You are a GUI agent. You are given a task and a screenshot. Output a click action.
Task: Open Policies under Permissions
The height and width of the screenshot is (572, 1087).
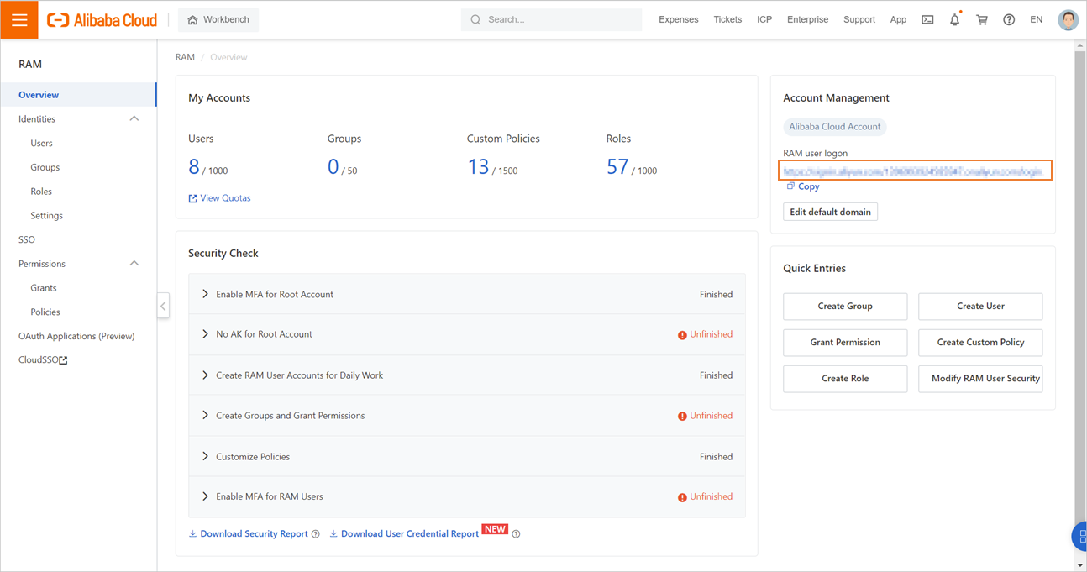[45, 312]
